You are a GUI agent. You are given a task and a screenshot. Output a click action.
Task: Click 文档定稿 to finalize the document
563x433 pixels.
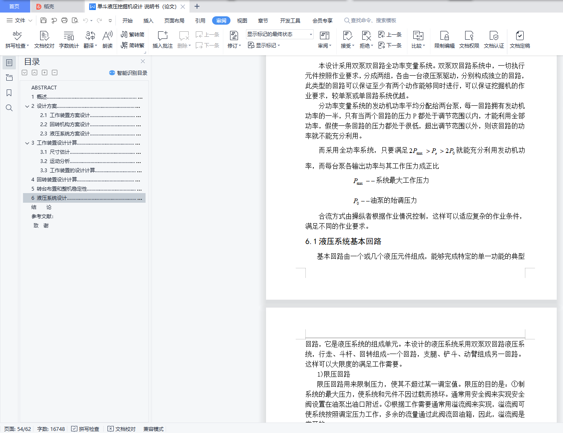click(x=520, y=40)
